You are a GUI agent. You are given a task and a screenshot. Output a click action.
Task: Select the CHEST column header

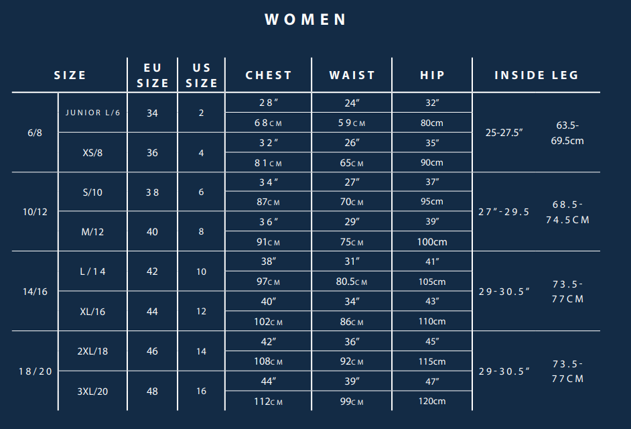(x=269, y=75)
